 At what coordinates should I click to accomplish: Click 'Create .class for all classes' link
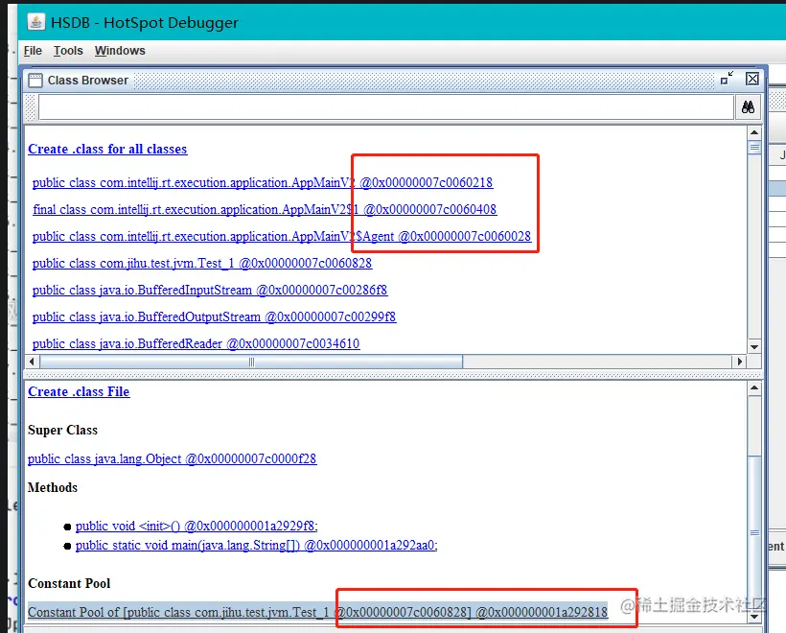(107, 149)
